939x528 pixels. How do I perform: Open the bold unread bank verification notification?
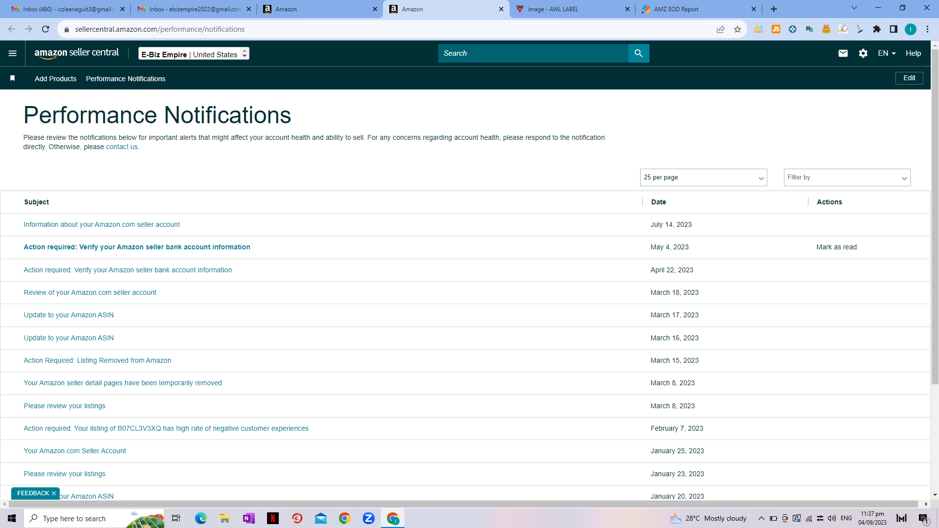pyautogui.click(x=137, y=247)
